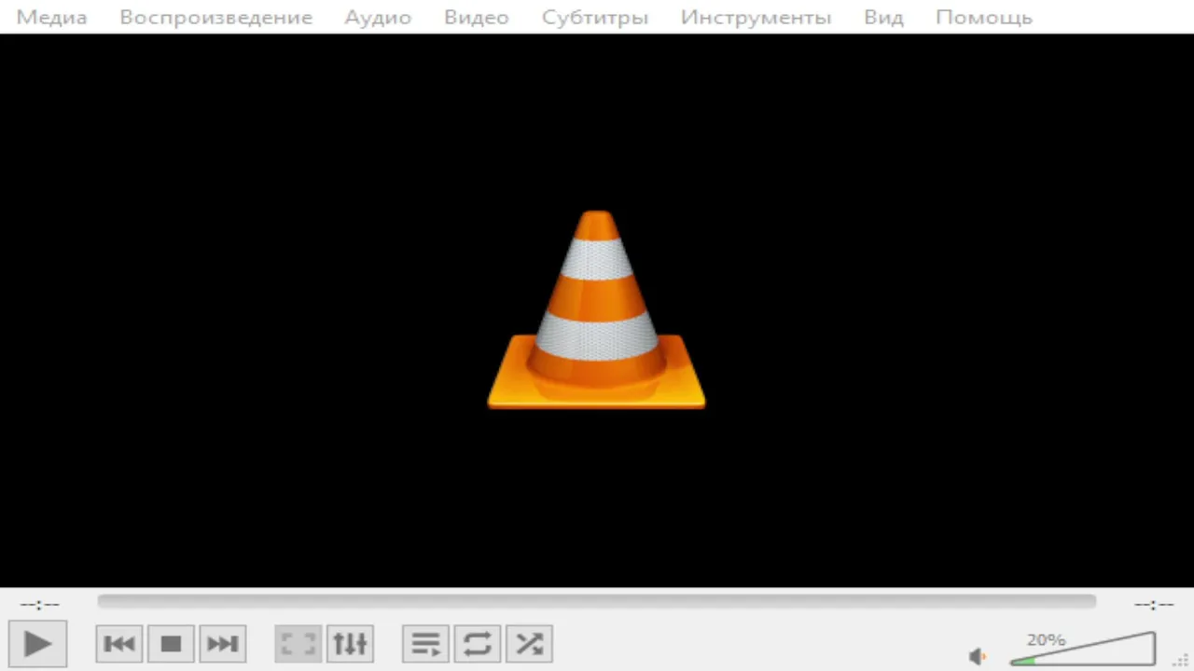Skip to next media track
The image size is (1194, 671).
click(x=222, y=643)
